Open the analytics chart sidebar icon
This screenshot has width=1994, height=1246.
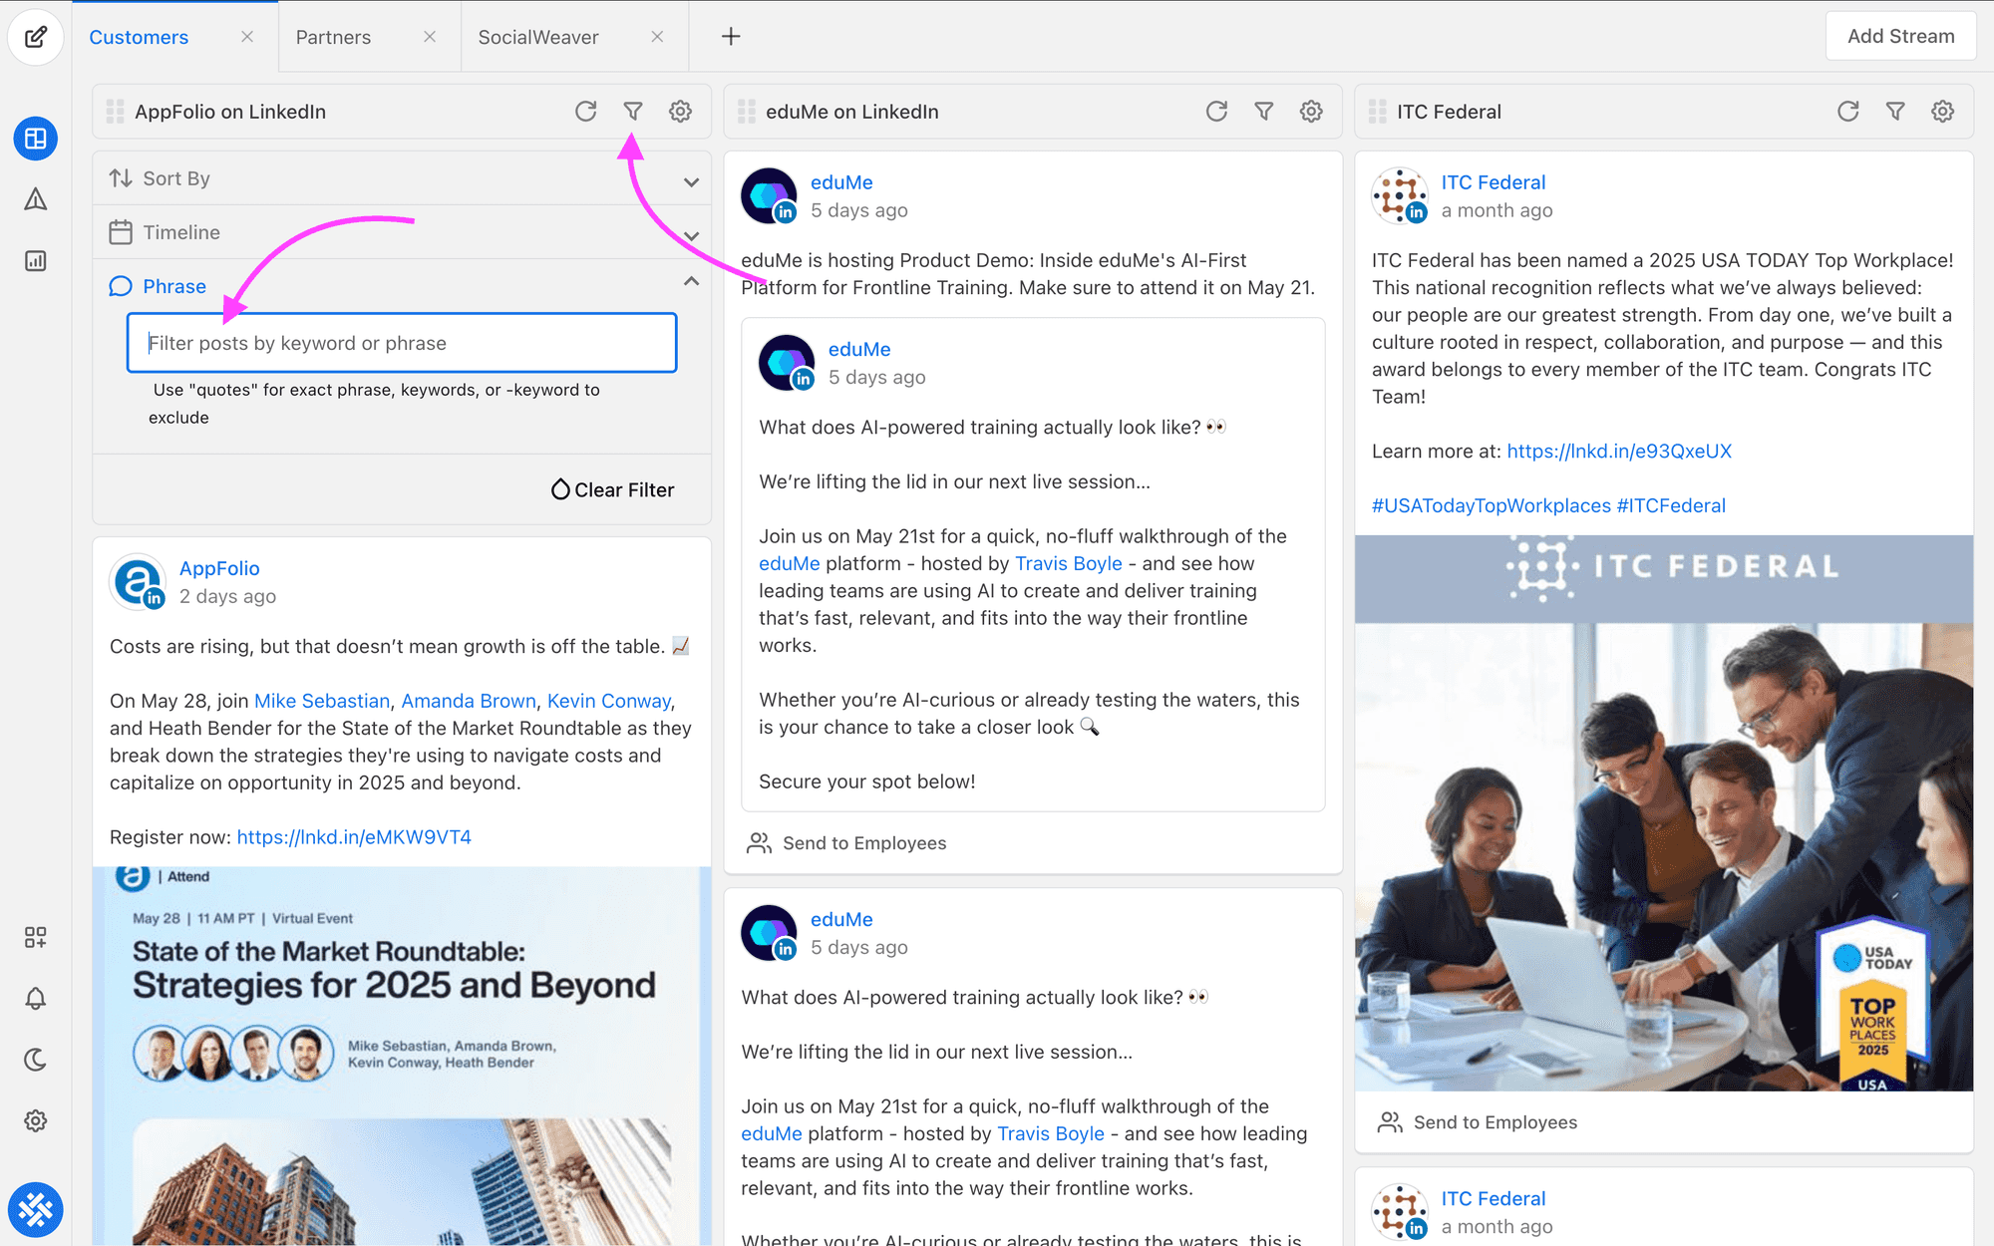pyautogui.click(x=36, y=261)
